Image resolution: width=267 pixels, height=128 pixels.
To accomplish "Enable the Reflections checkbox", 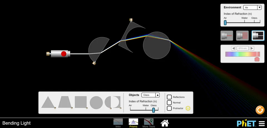I will [x=169, y=97].
